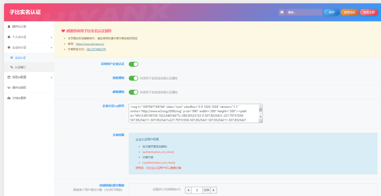Open the QQ 2573862370 contact link
This screenshot has height=196, width=381.
[x=96, y=49]
